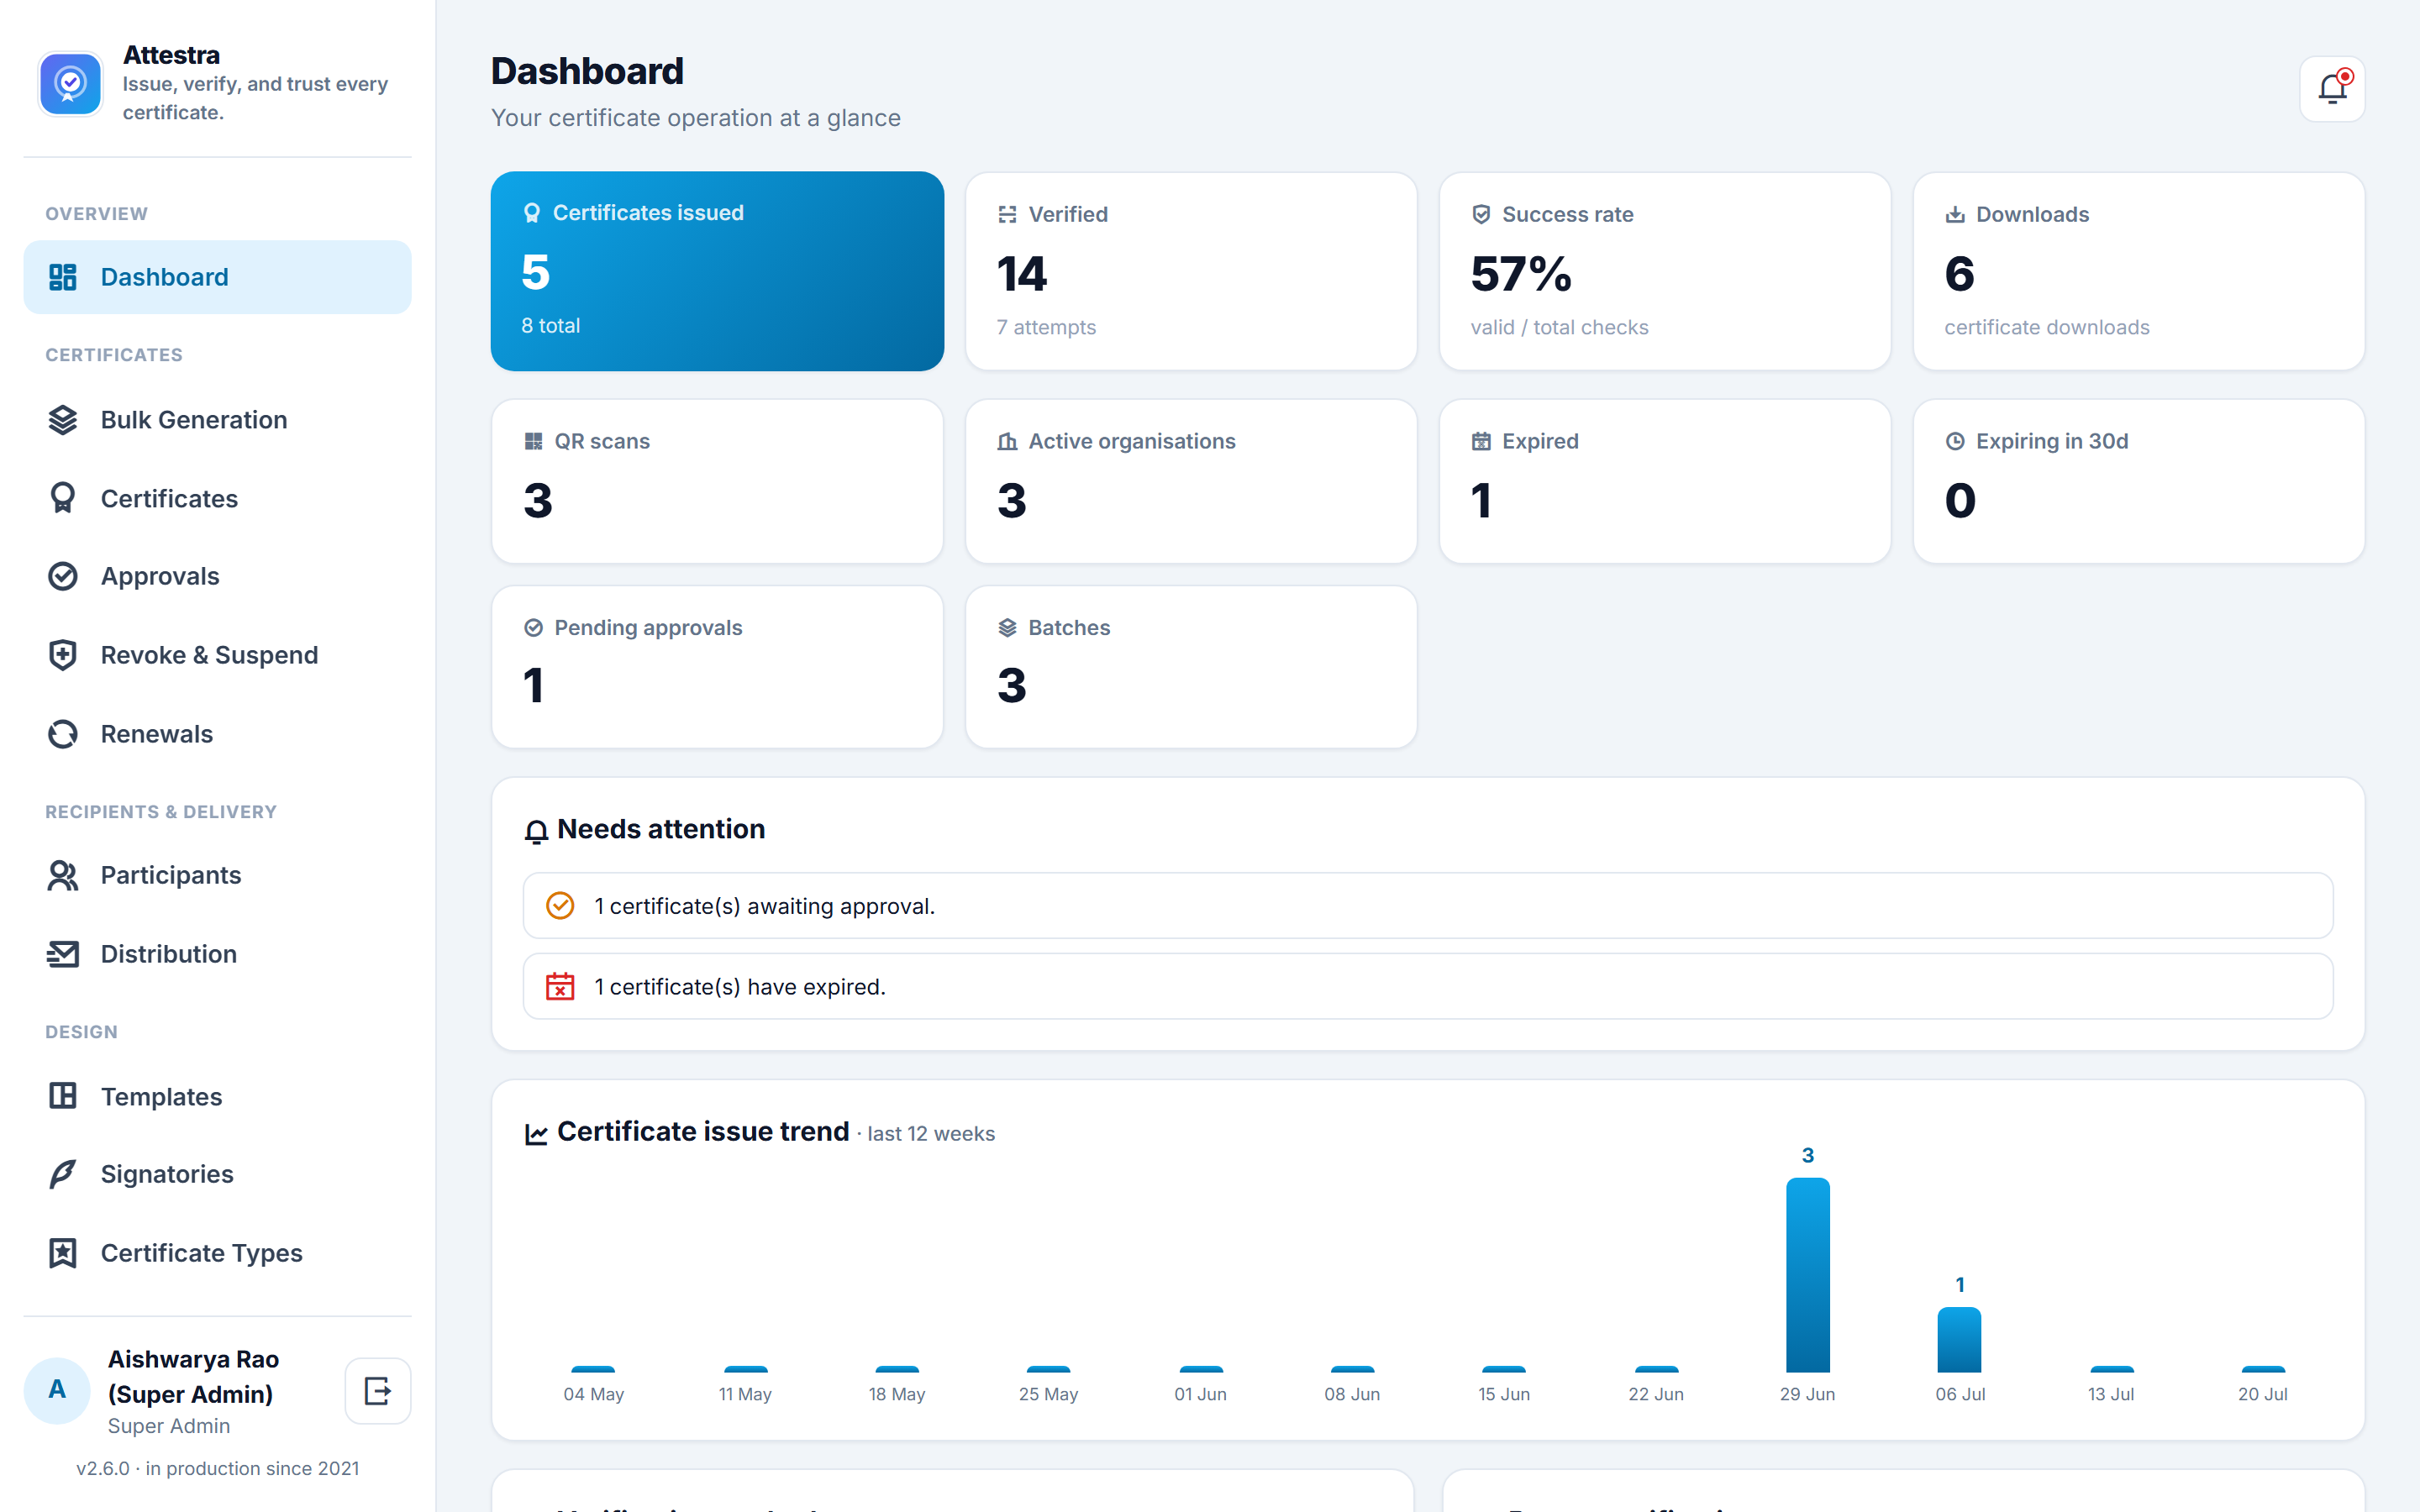Open the Certificates issued stat card

click(717, 271)
